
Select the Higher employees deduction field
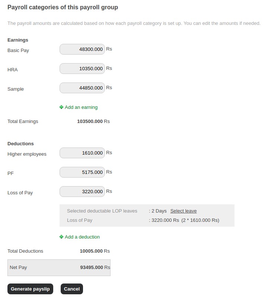pyautogui.click(x=82, y=153)
